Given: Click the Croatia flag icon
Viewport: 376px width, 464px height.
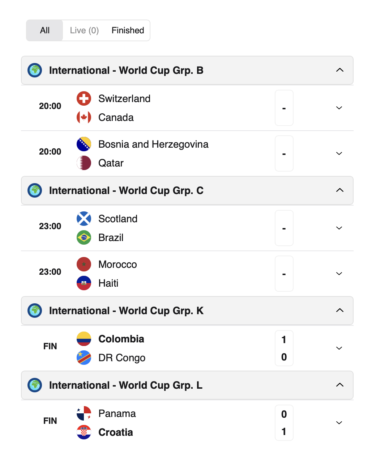Looking at the screenshot, I should [84, 432].
